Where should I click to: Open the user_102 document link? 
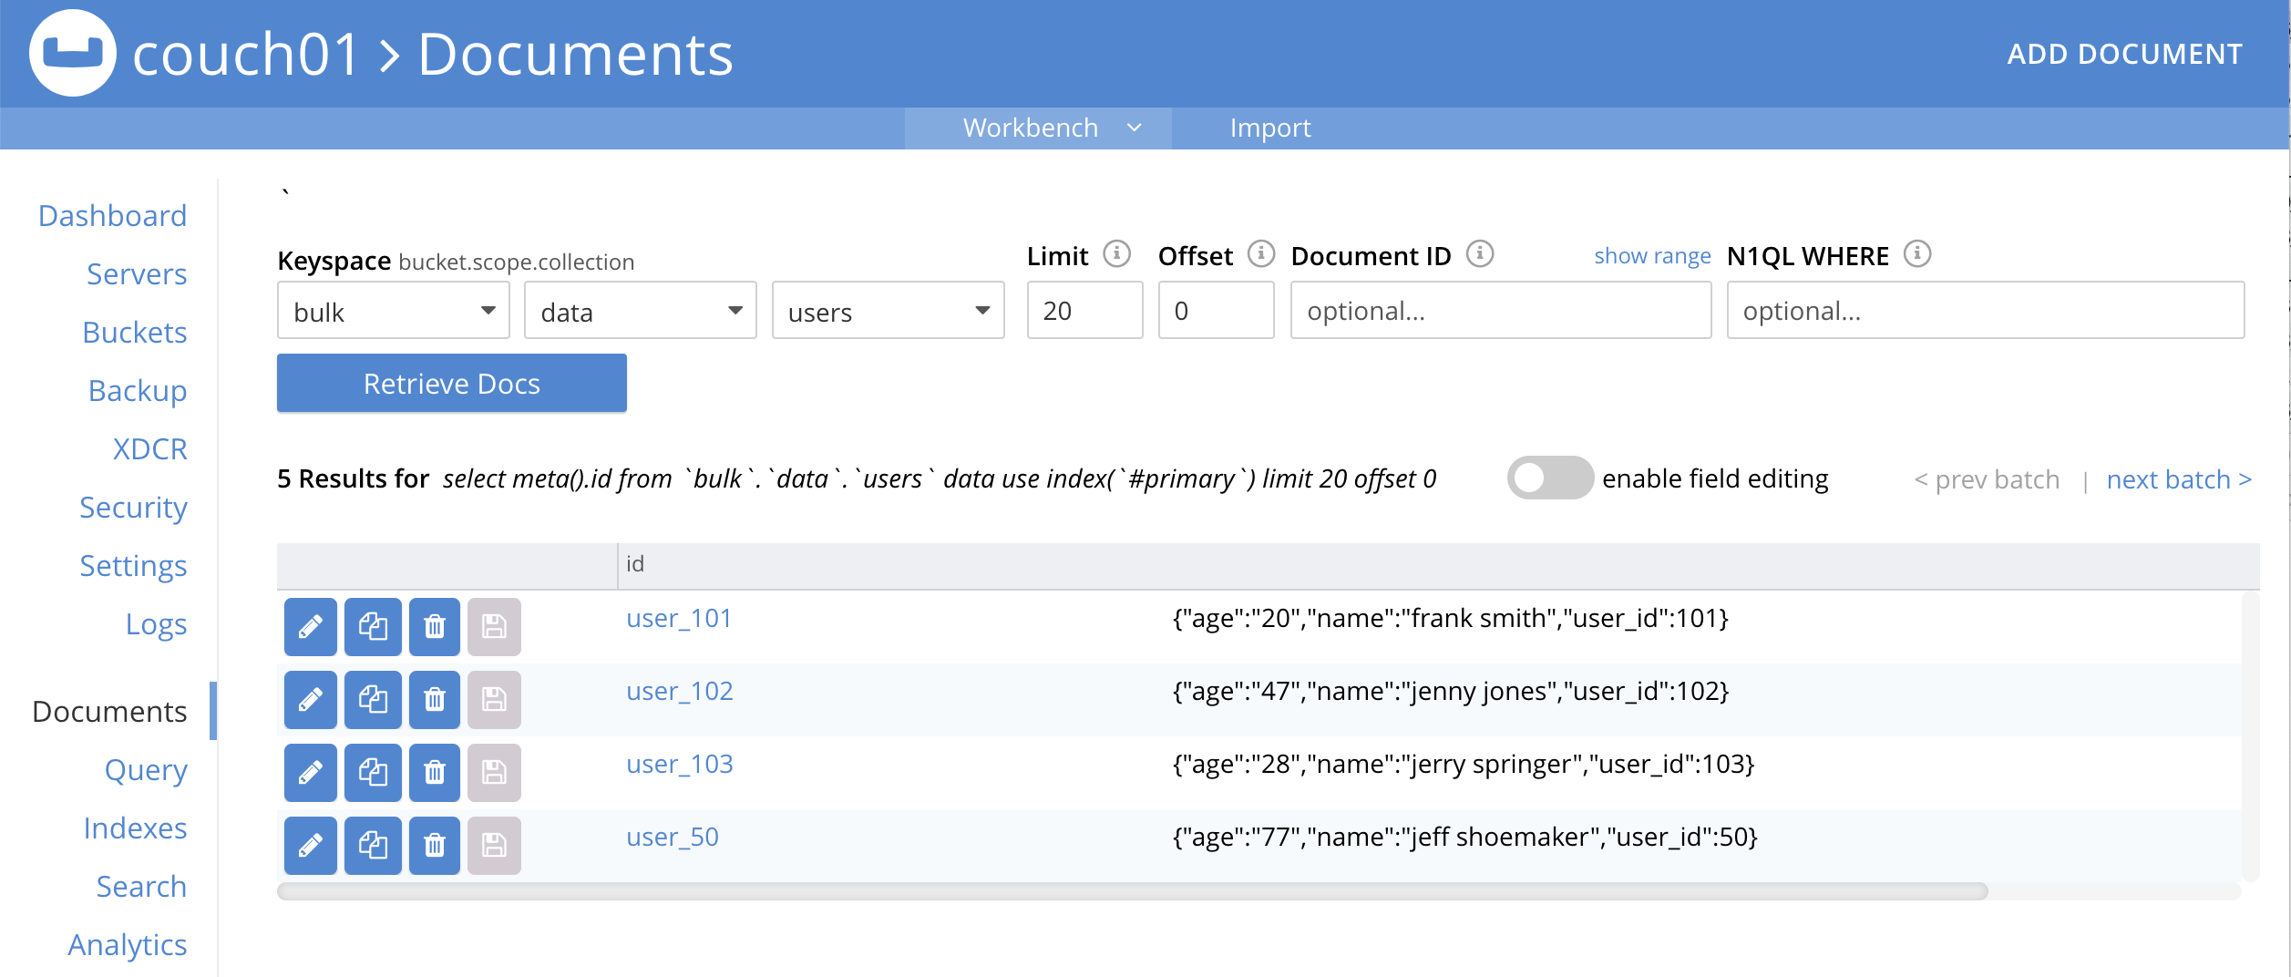coord(679,691)
